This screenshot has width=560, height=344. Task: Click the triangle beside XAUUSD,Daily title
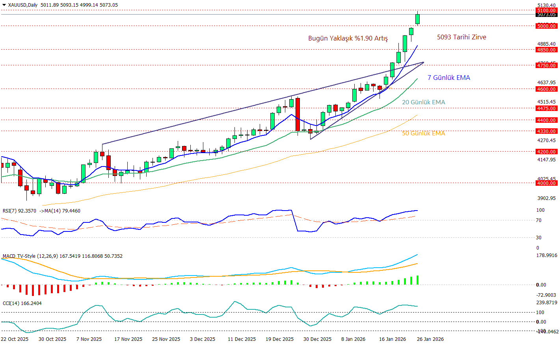[x=4, y=5]
